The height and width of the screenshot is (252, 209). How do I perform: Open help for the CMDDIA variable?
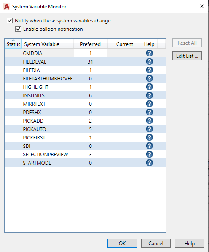pyautogui.click(x=150, y=53)
